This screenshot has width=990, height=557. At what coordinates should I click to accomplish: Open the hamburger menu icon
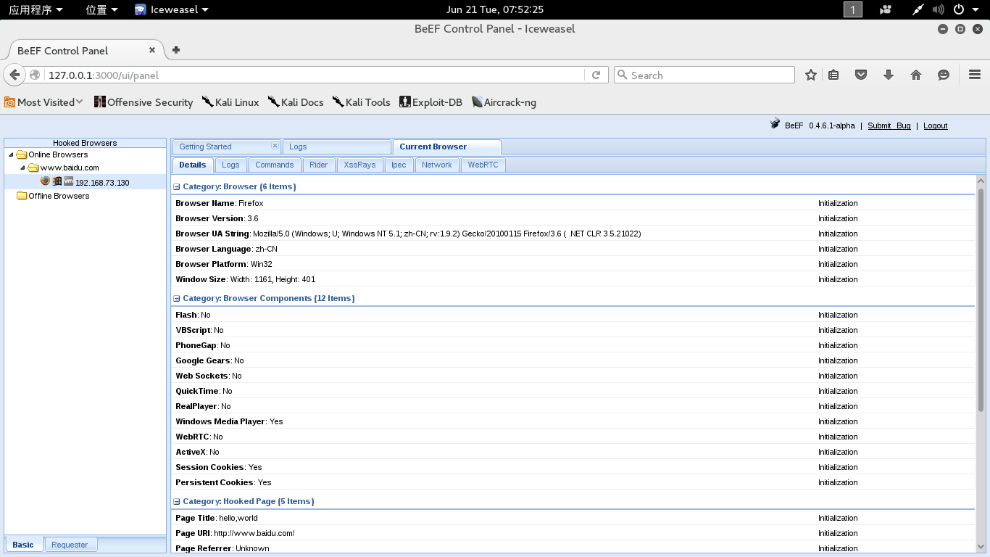tap(974, 75)
